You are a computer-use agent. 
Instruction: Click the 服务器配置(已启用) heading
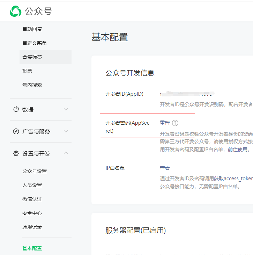click(x=136, y=231)
